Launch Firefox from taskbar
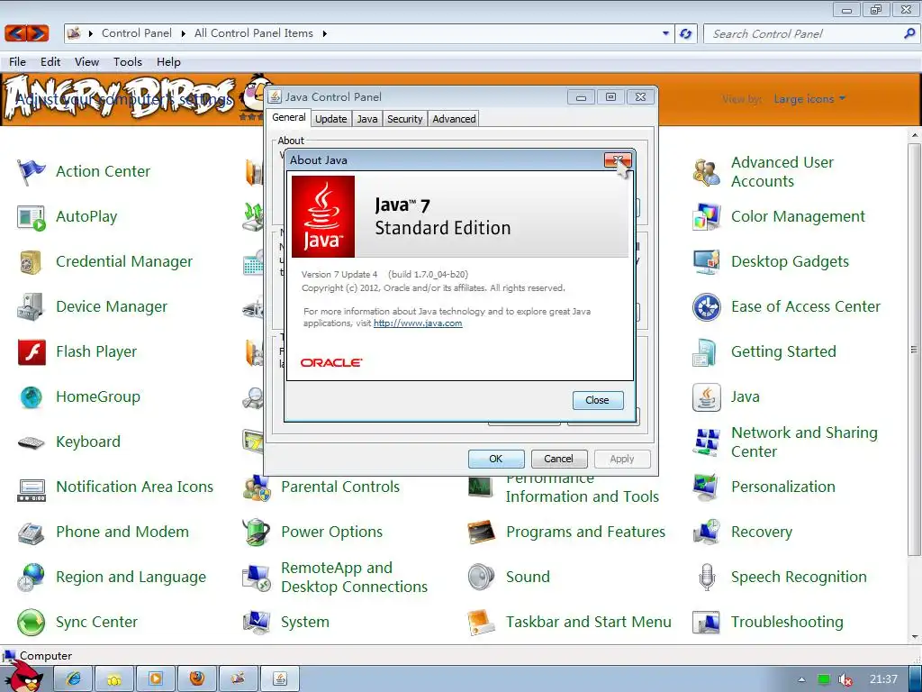This screenshot has width=922, height=692. (x=197, y=679)
